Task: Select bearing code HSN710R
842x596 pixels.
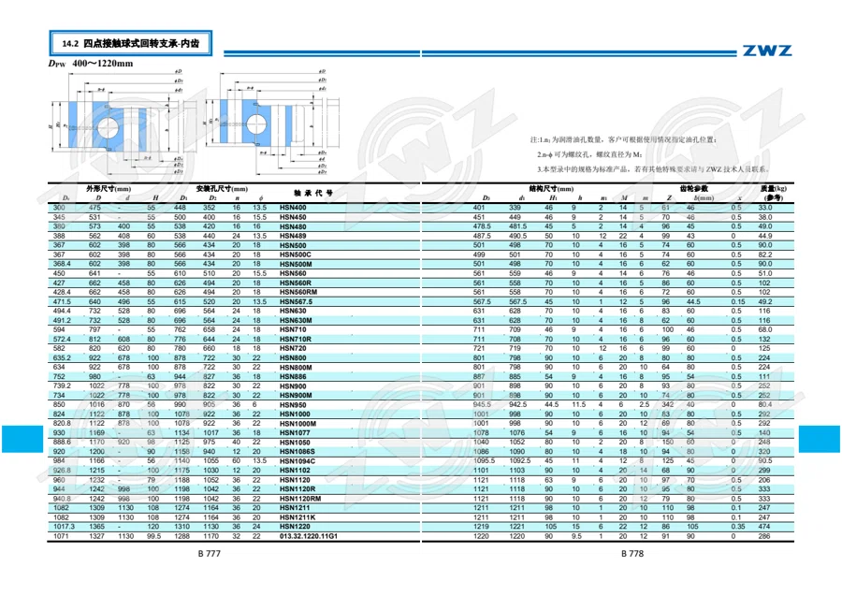Action: pyautogui.click(x=296, y=340)
